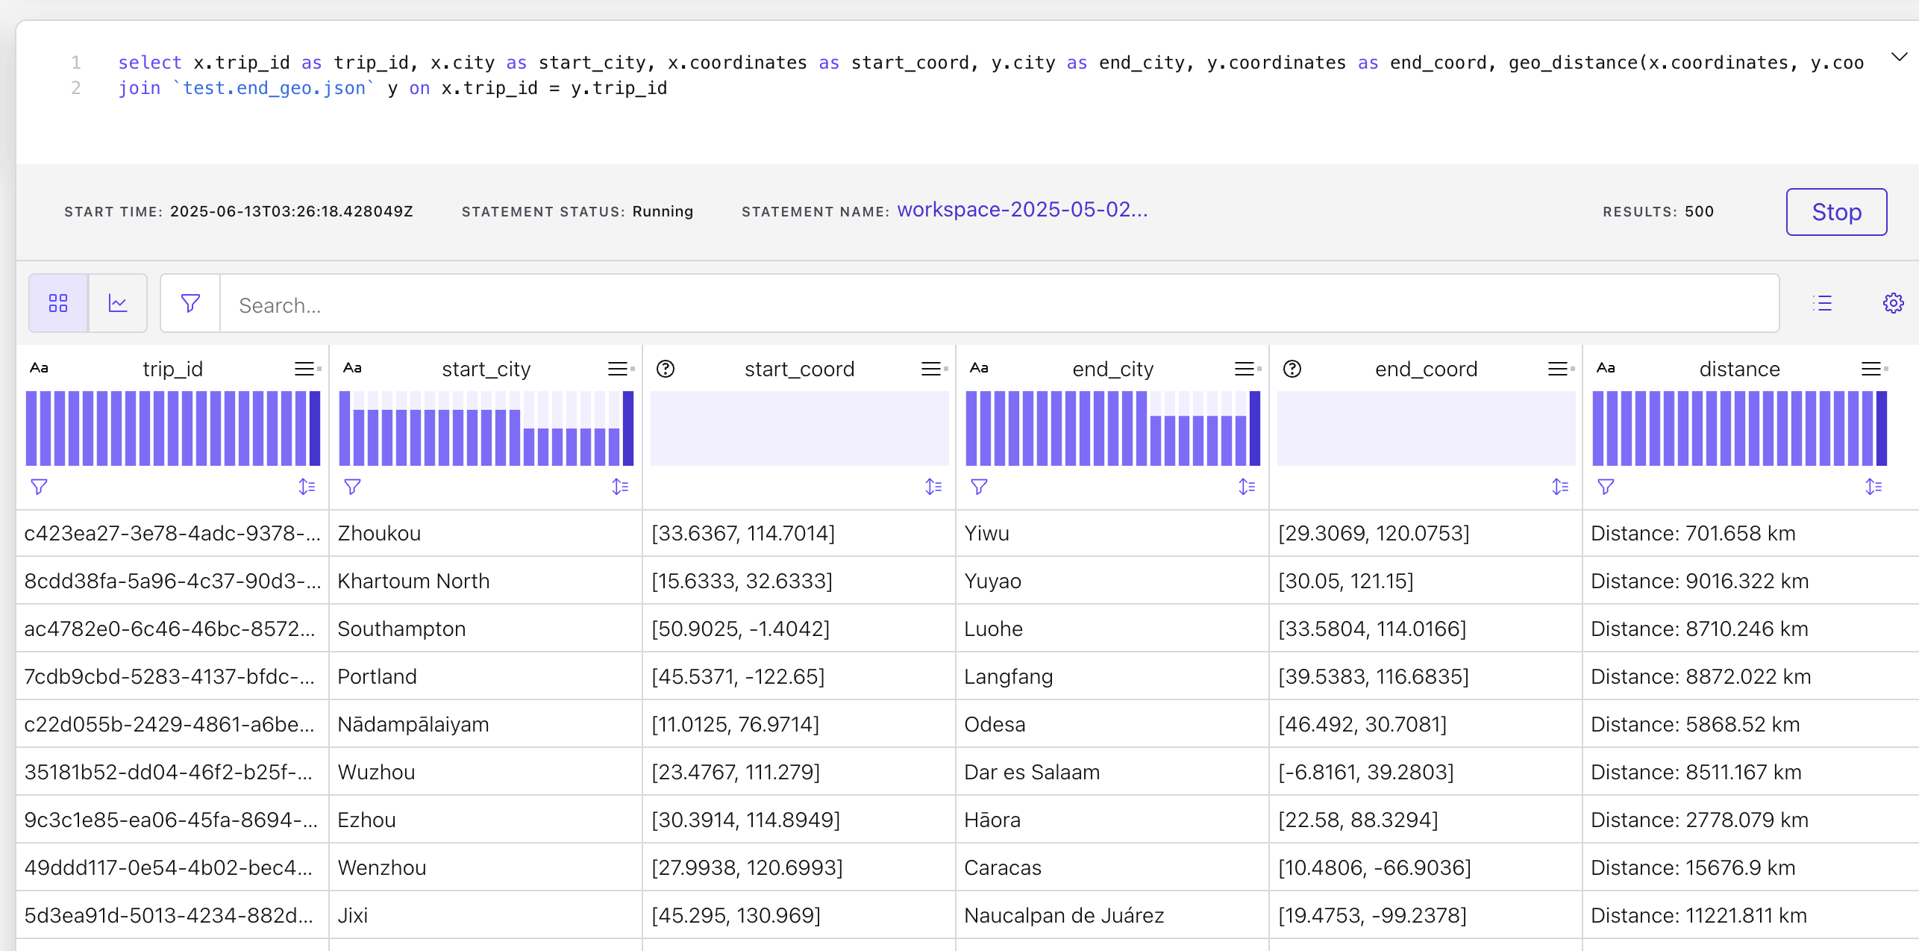
Task: Filter the end_city column
Action: [x=979, y=487]
